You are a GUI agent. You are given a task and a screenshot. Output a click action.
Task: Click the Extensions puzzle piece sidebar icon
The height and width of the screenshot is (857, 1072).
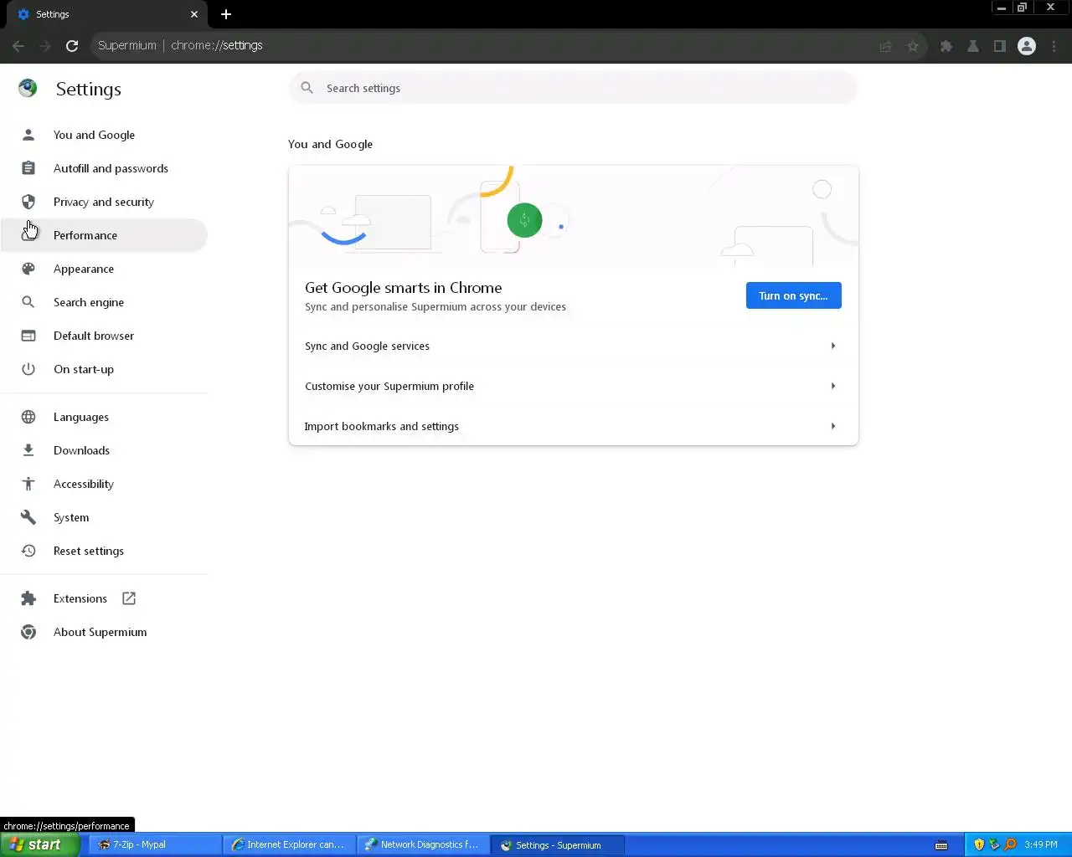pos(28,598)
